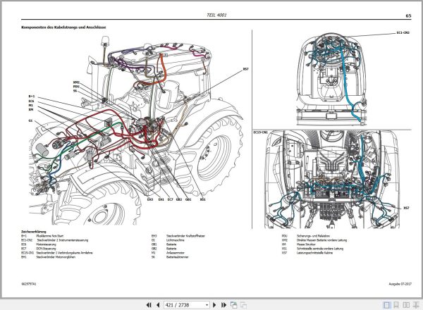Click the XM2 callout label above the engine
This screenshot has width=423, height=310.
click(x=76, y=82)
